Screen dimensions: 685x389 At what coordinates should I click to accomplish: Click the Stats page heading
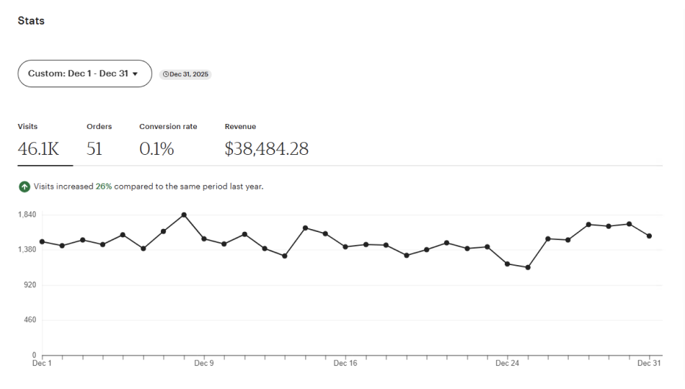point(31,21)
